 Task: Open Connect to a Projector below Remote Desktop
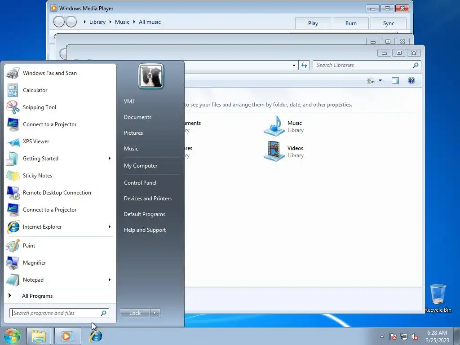click(x=60, y=210)
